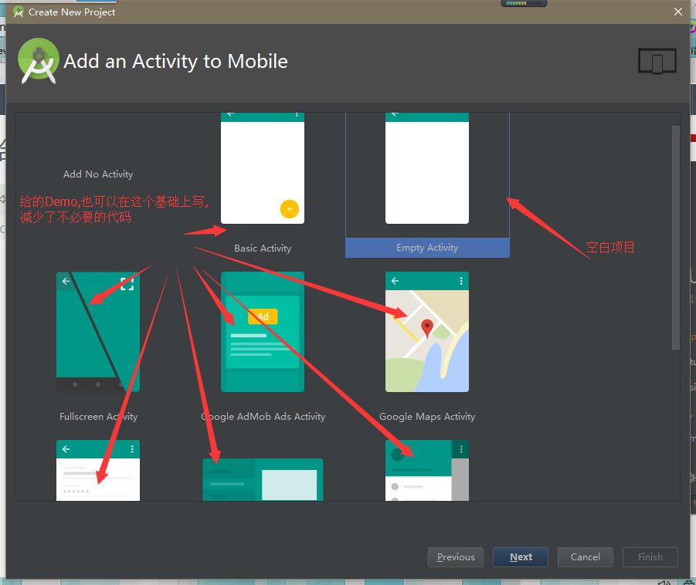This screenshot has width=696, height=585.
Task: Click the Android Studio logo in header
Action: pyautogui.click(x=38, y=61)
